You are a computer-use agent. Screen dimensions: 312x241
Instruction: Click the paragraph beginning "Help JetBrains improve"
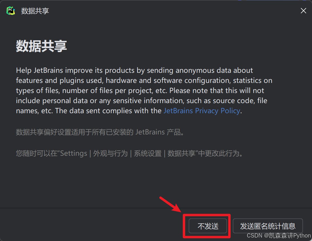tap(144, 91)
